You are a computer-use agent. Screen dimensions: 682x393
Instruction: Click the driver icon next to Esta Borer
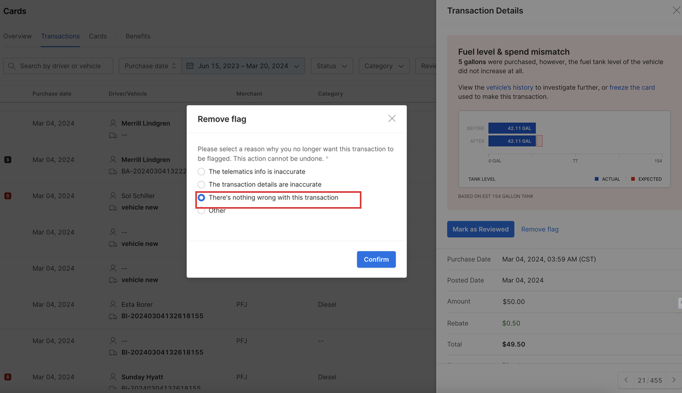(113, 305)
